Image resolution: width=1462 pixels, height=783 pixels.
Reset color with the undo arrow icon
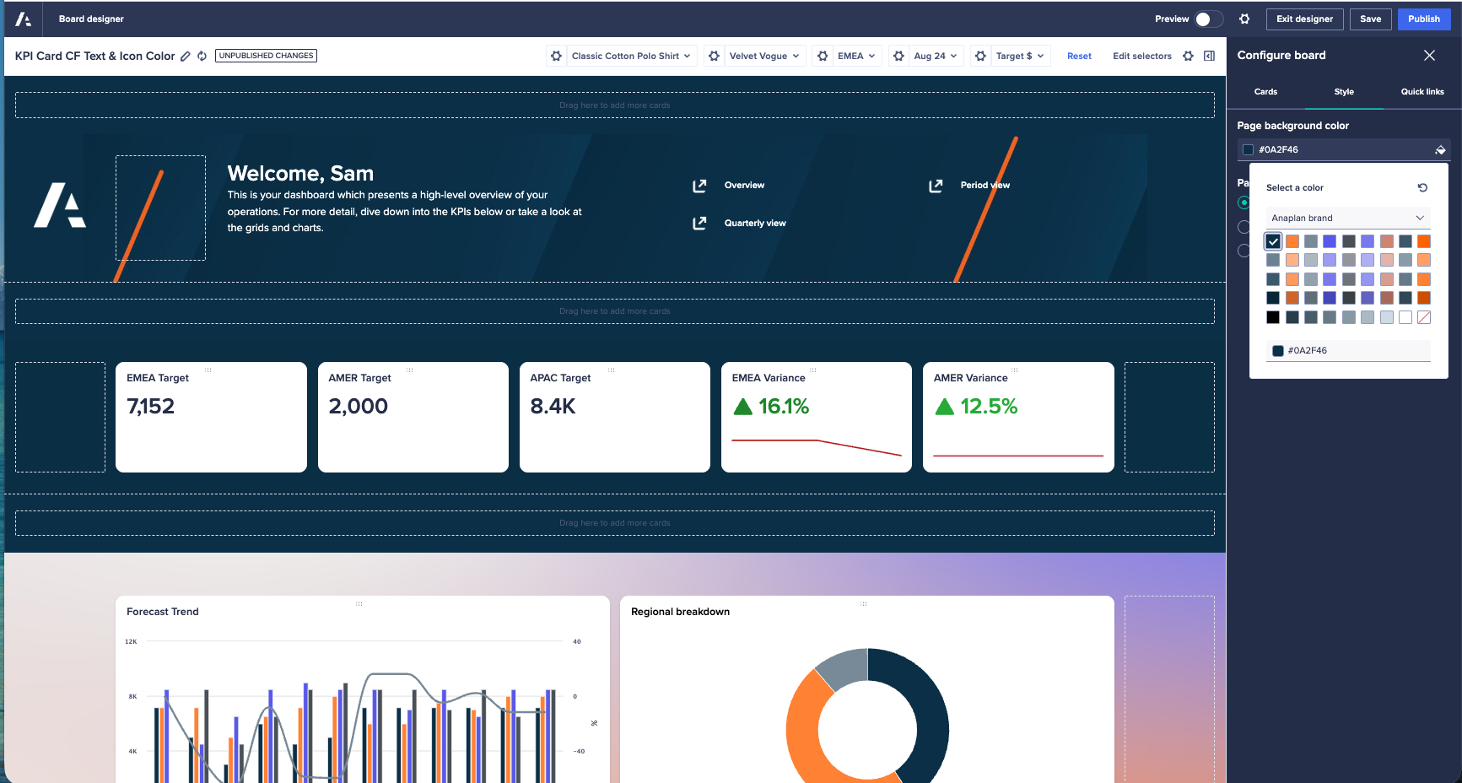[1422, 187]
